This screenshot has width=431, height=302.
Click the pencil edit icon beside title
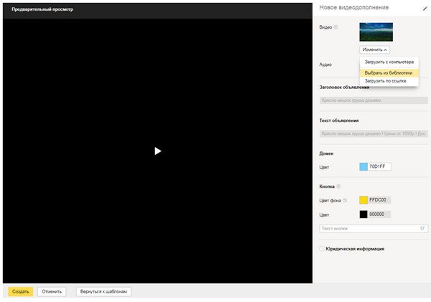point(425,8)
